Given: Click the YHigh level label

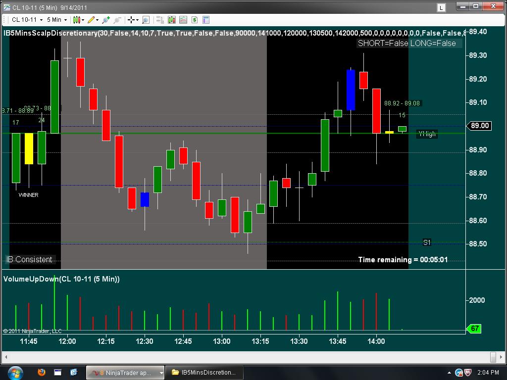Looking at the screenshot, I should tap(427, 134).
